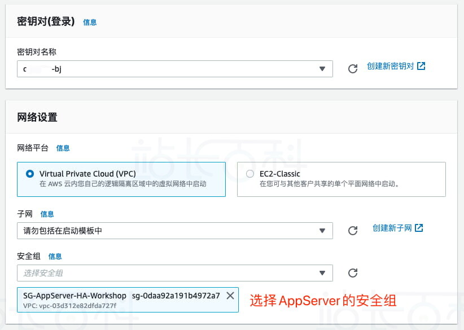This screenshot has height=330, width=464.
Task: Click the arrow of the 安全组 dropdown
Action: [322, 273]
